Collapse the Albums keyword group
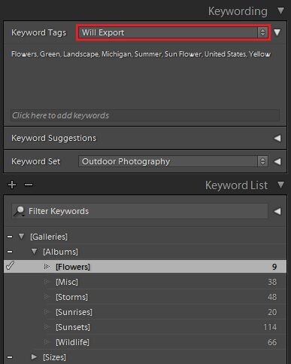Image resolution: width=291 pixels, height=364 pixels. (35, 252)
